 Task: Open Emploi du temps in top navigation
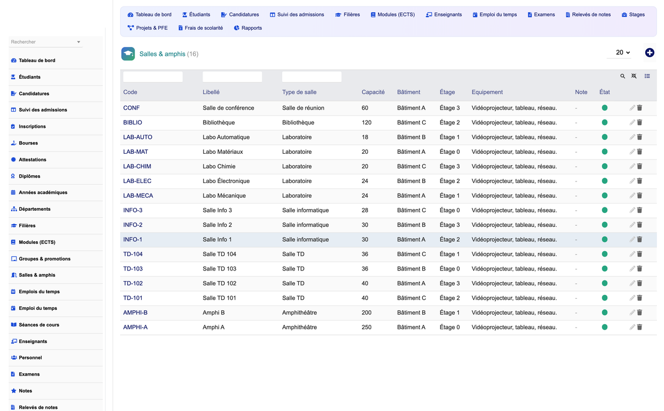point(495,14)
